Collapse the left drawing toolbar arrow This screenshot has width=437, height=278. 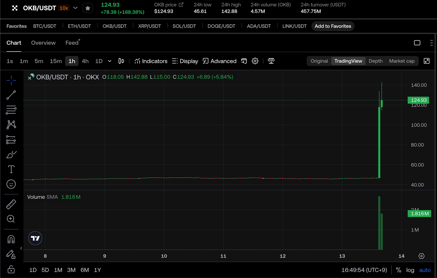(21, 248)
